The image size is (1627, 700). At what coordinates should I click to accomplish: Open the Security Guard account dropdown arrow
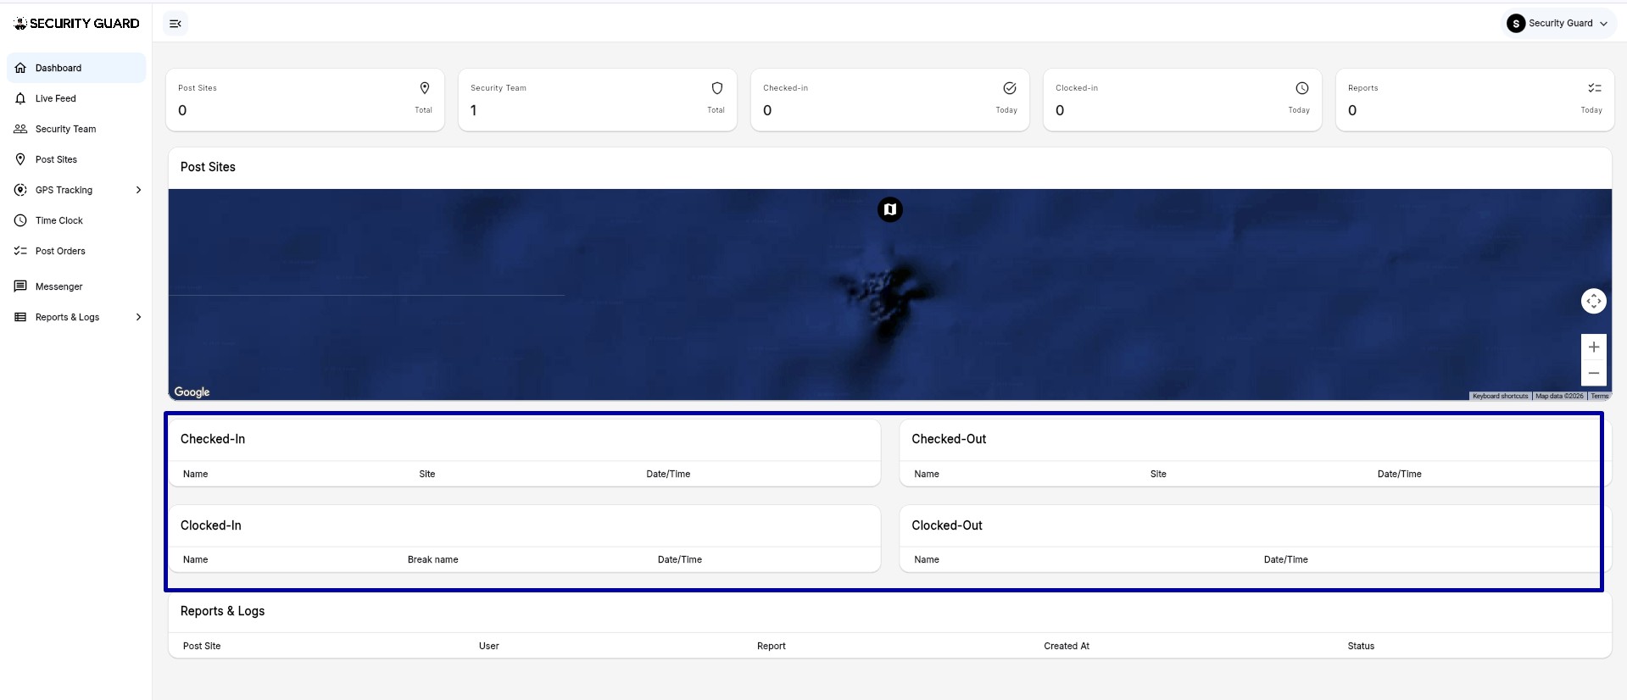[1603, 24]
